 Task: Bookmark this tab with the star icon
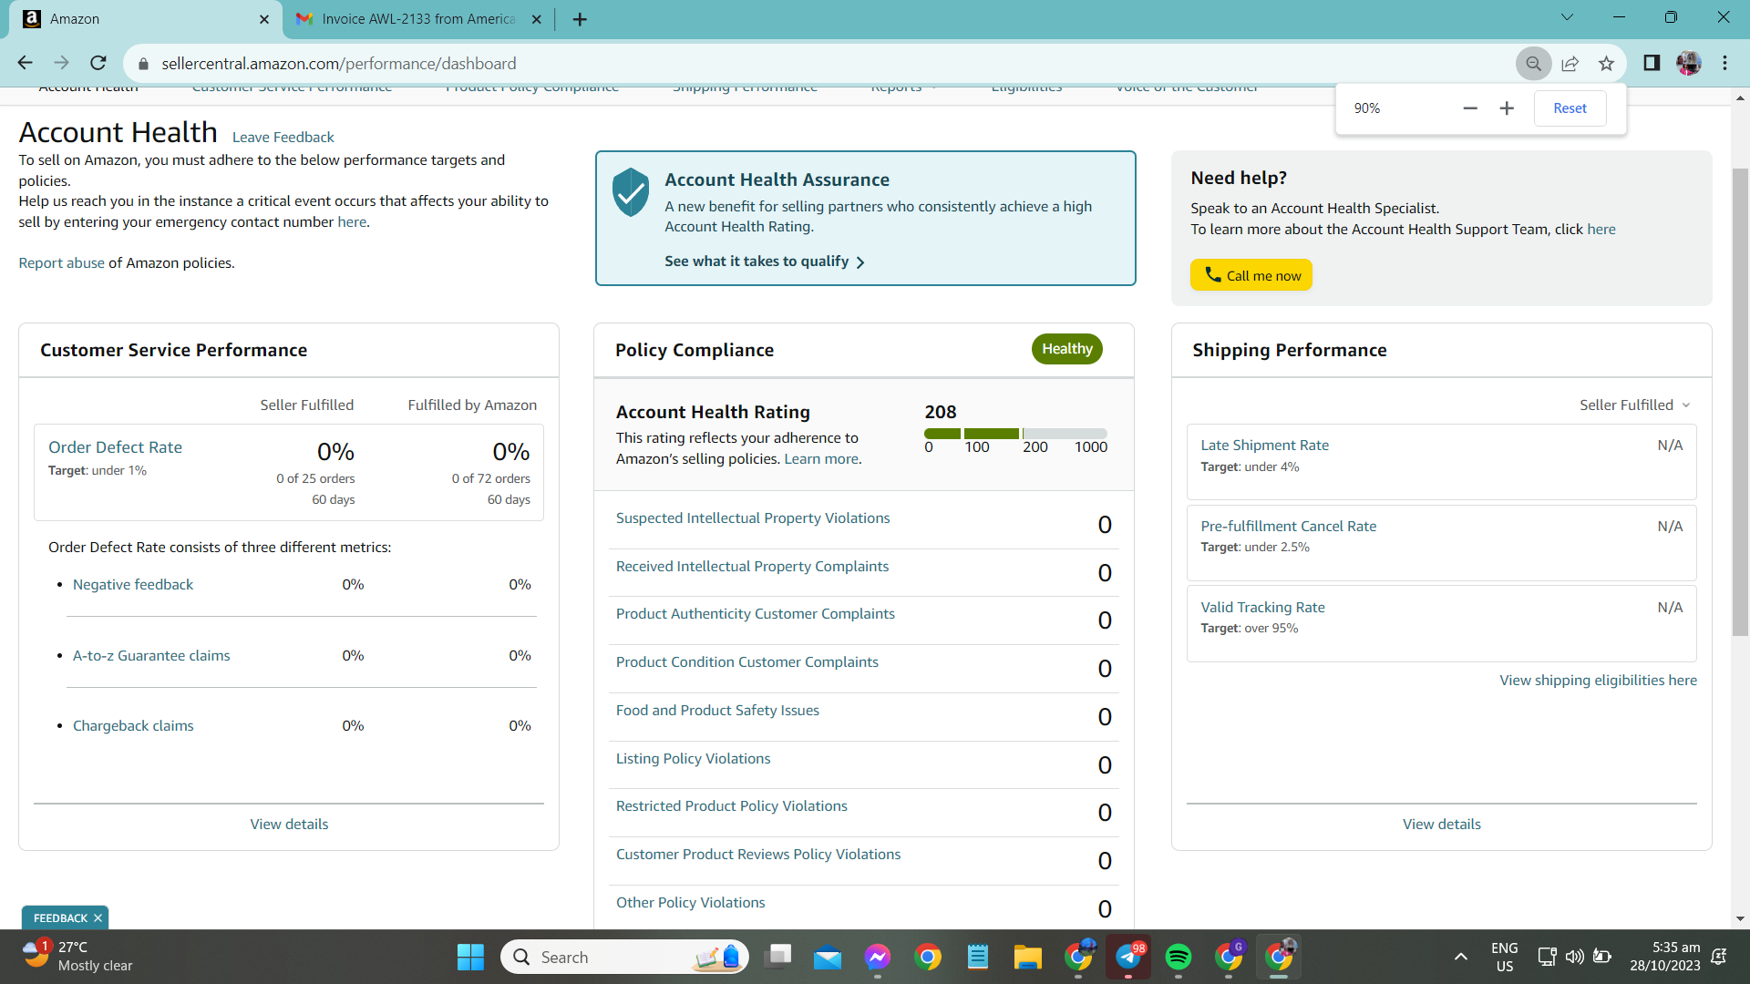(x=1606, y=64)
